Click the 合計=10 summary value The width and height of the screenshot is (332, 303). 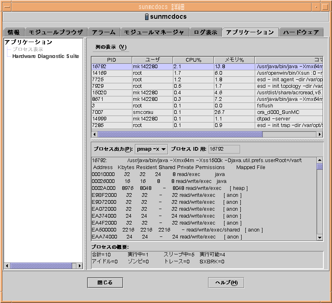pos(101,254)
